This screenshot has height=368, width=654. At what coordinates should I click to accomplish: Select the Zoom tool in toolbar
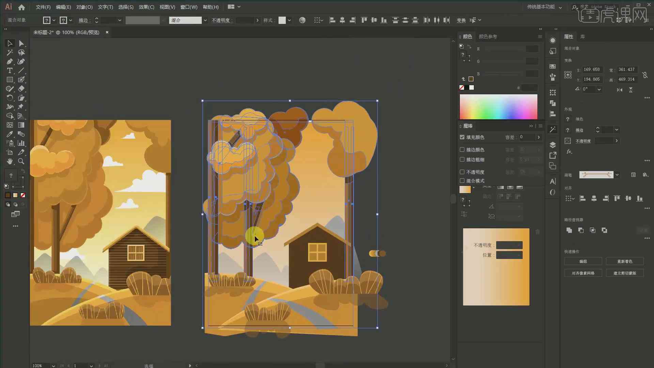coord(21,161)
